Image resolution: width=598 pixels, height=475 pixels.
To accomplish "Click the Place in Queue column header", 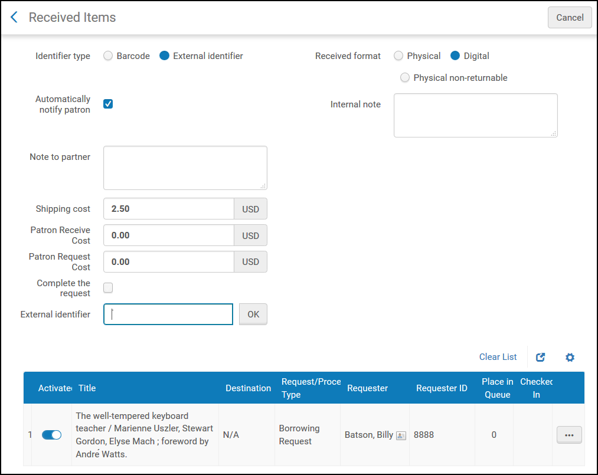I will pos(497,388).
